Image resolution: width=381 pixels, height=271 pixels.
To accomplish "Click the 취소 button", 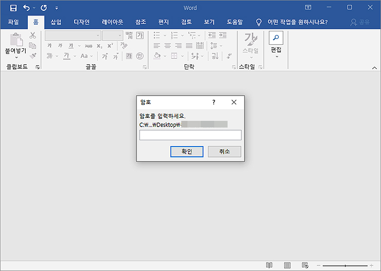I will 224,152.
